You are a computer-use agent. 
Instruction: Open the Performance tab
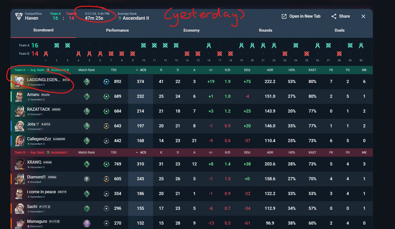(118, 30)
